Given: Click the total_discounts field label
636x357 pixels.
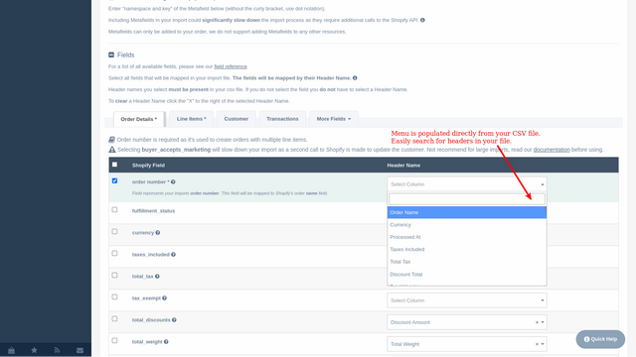Looking at the screenshot, I should tap(151, 319).
